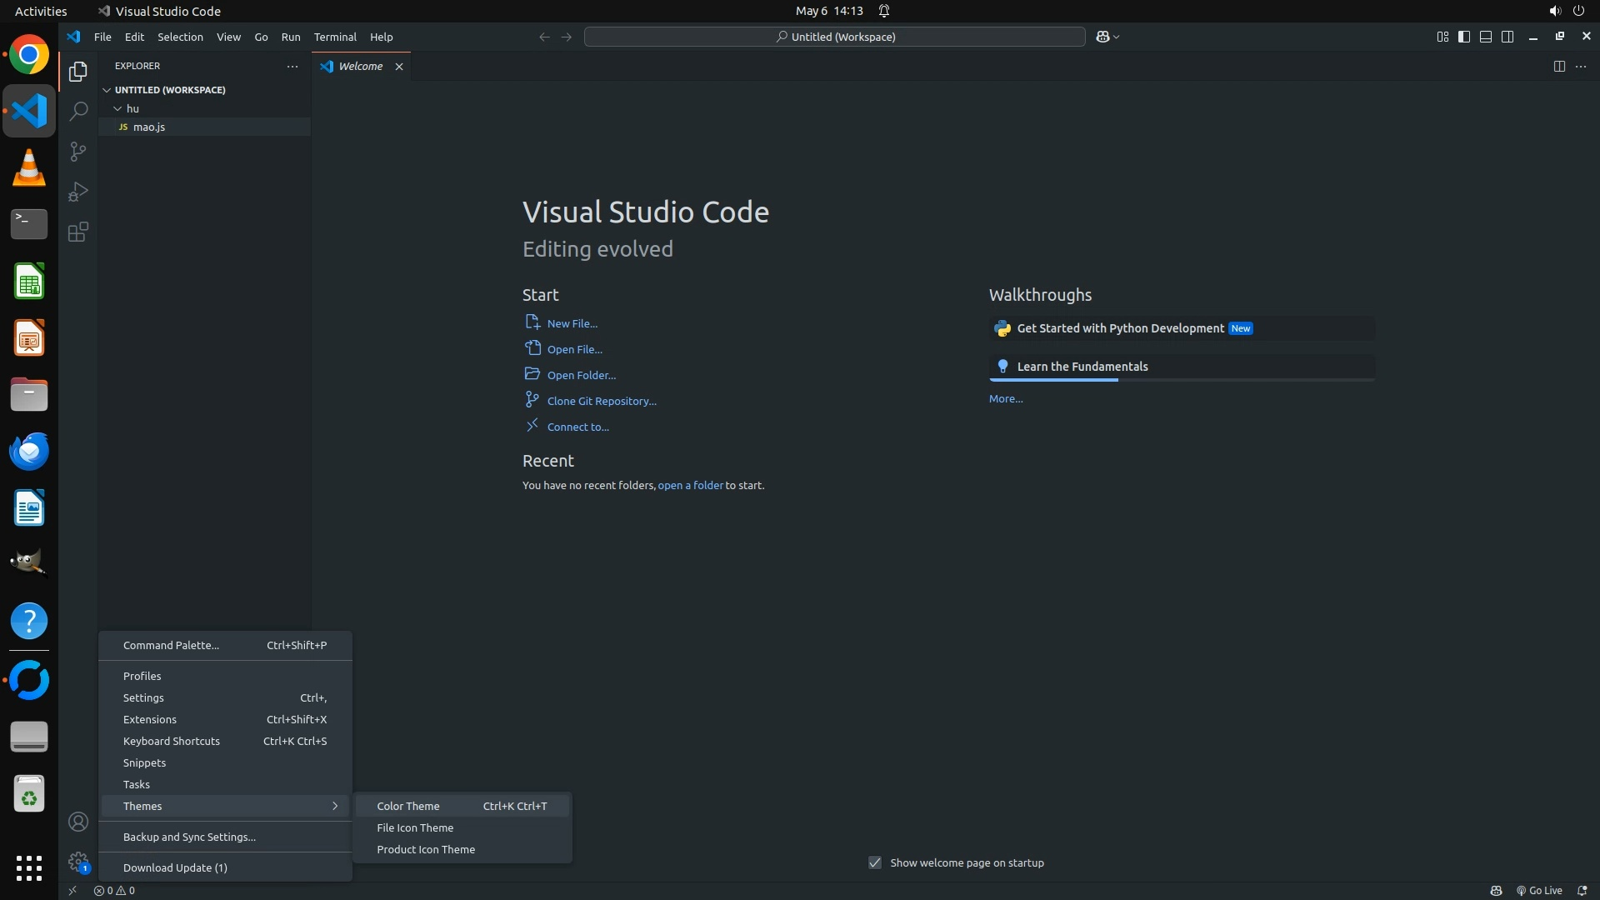Screen dimensions: 1600x900
Task: Click the Accounts icon in activity bar
Action: pyautogui.click(x=77, y=822)
